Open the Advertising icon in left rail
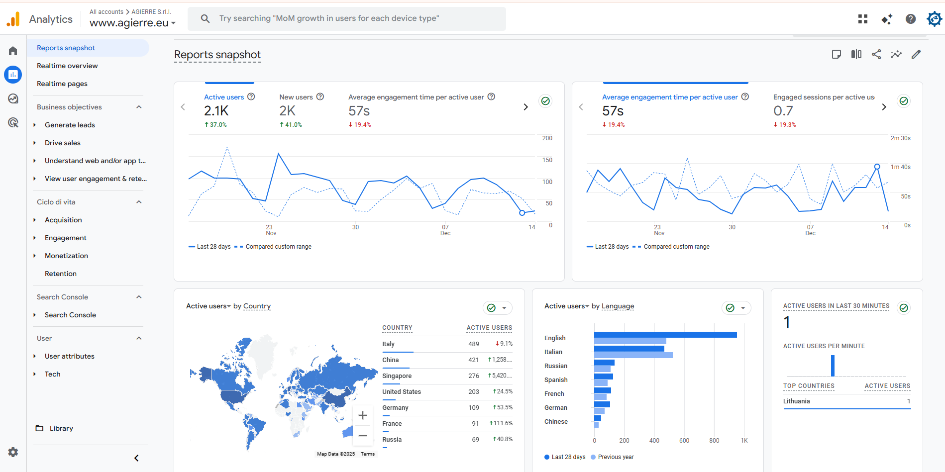 tap(13, 122)
